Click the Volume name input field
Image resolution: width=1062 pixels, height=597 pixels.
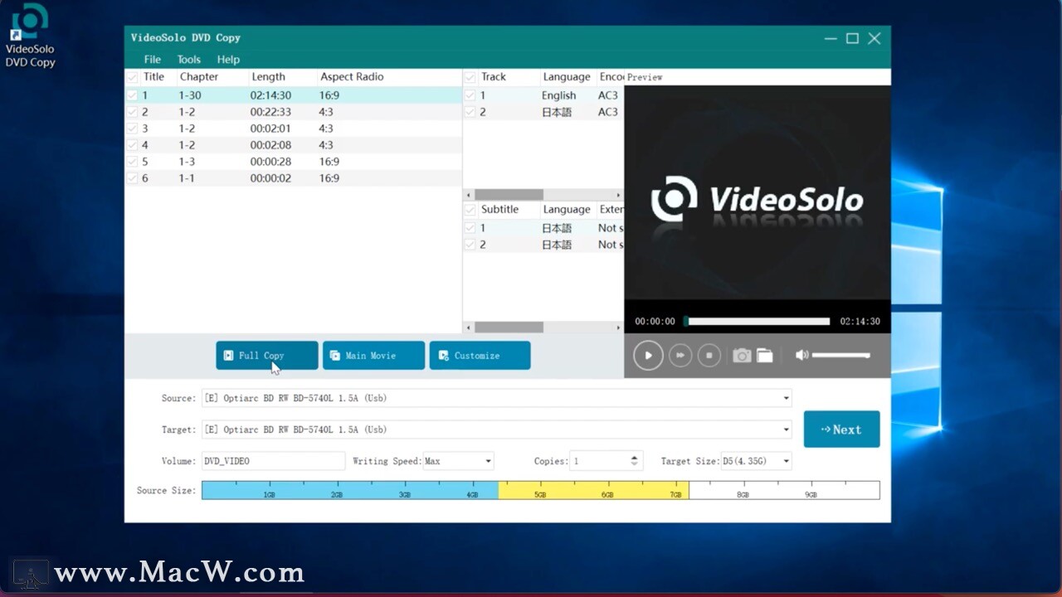(x=273, y=461)
